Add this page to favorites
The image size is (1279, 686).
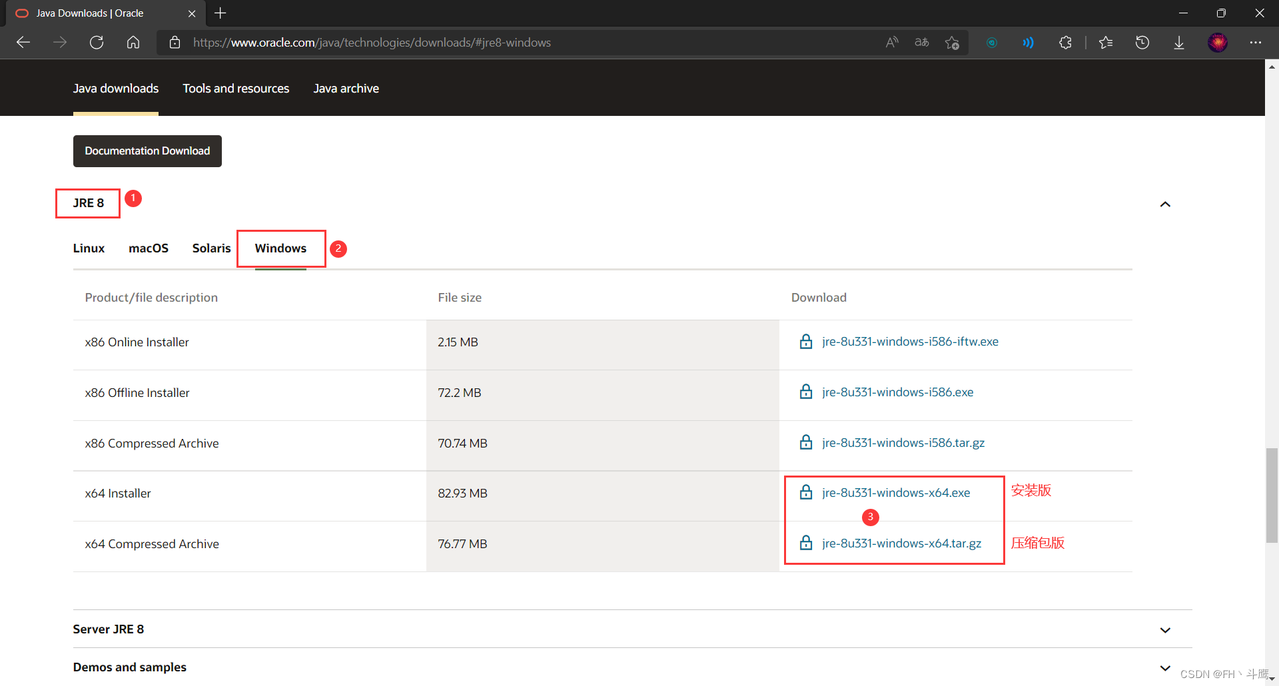point(952,43)
